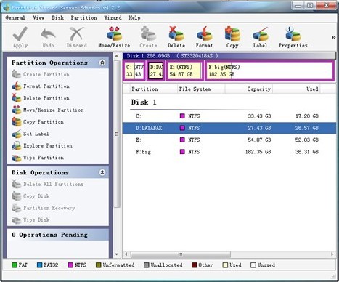Open the Wizard menu

click(113, 17)
